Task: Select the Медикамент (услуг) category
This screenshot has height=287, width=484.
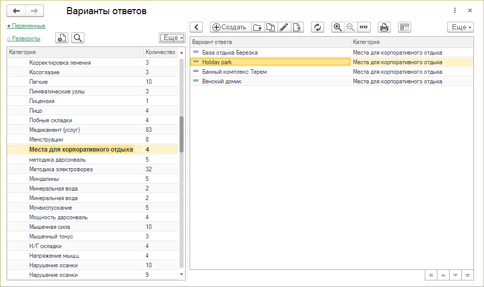Action: [x=55, y=130]
